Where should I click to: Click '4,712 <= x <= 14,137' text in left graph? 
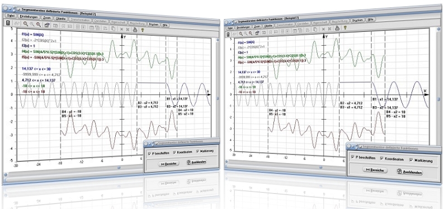[39, 80]
